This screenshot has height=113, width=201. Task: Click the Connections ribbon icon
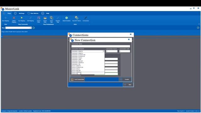[86, 18]
